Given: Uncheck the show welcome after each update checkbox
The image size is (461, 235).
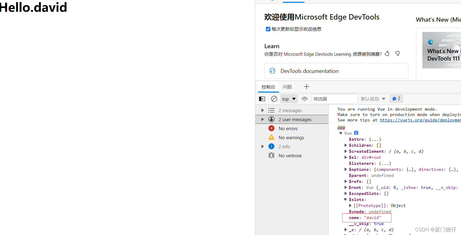Looking at the screenshot, I should (x=268, y=29).
